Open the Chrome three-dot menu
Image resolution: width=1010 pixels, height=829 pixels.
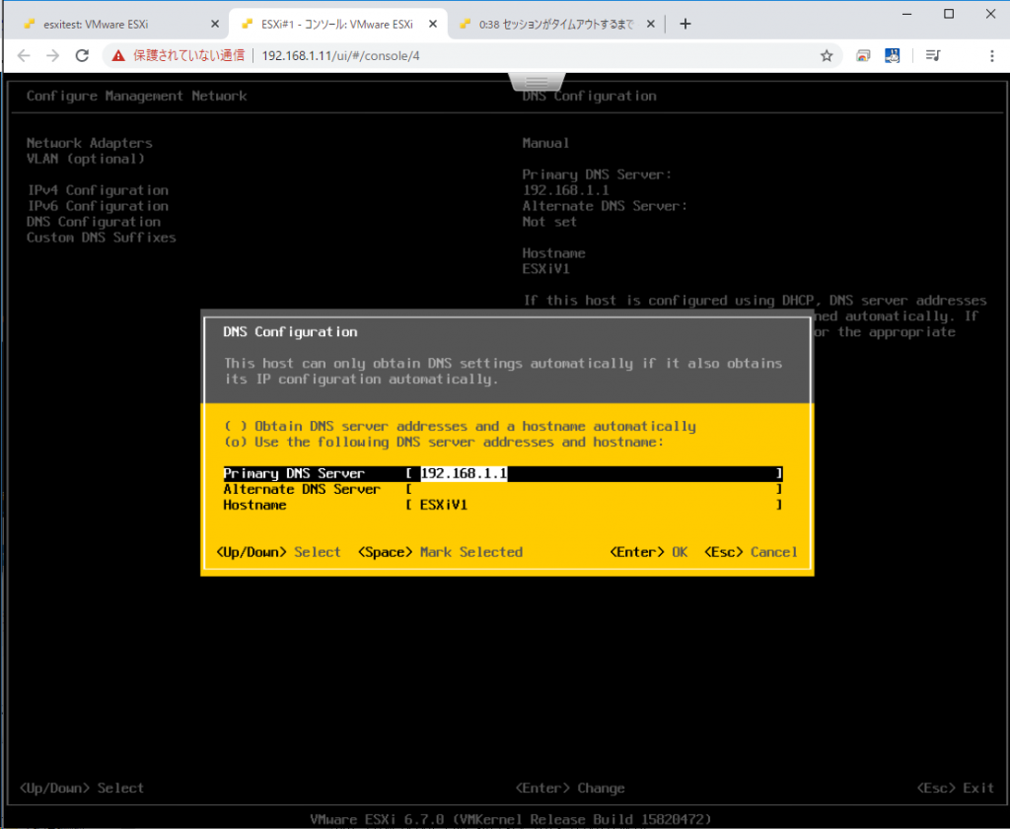tap(992, 56)
